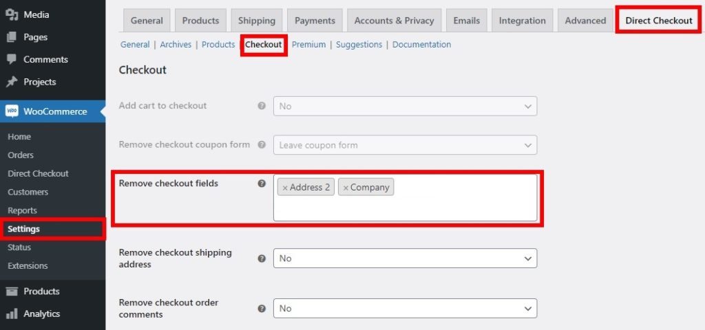The width and height of the screenshot is (705, 330).
Task: Click help icon for Remove checkout fields
Action: pyautogui.click(x=262, y=183)
